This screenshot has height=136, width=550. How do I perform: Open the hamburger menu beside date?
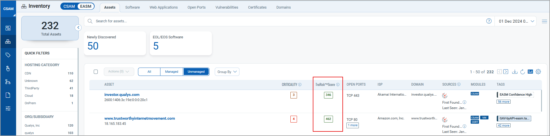point(545,21)
